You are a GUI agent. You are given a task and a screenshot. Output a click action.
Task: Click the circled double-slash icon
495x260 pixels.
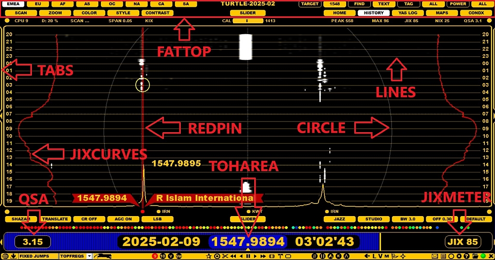click(314, 256)
